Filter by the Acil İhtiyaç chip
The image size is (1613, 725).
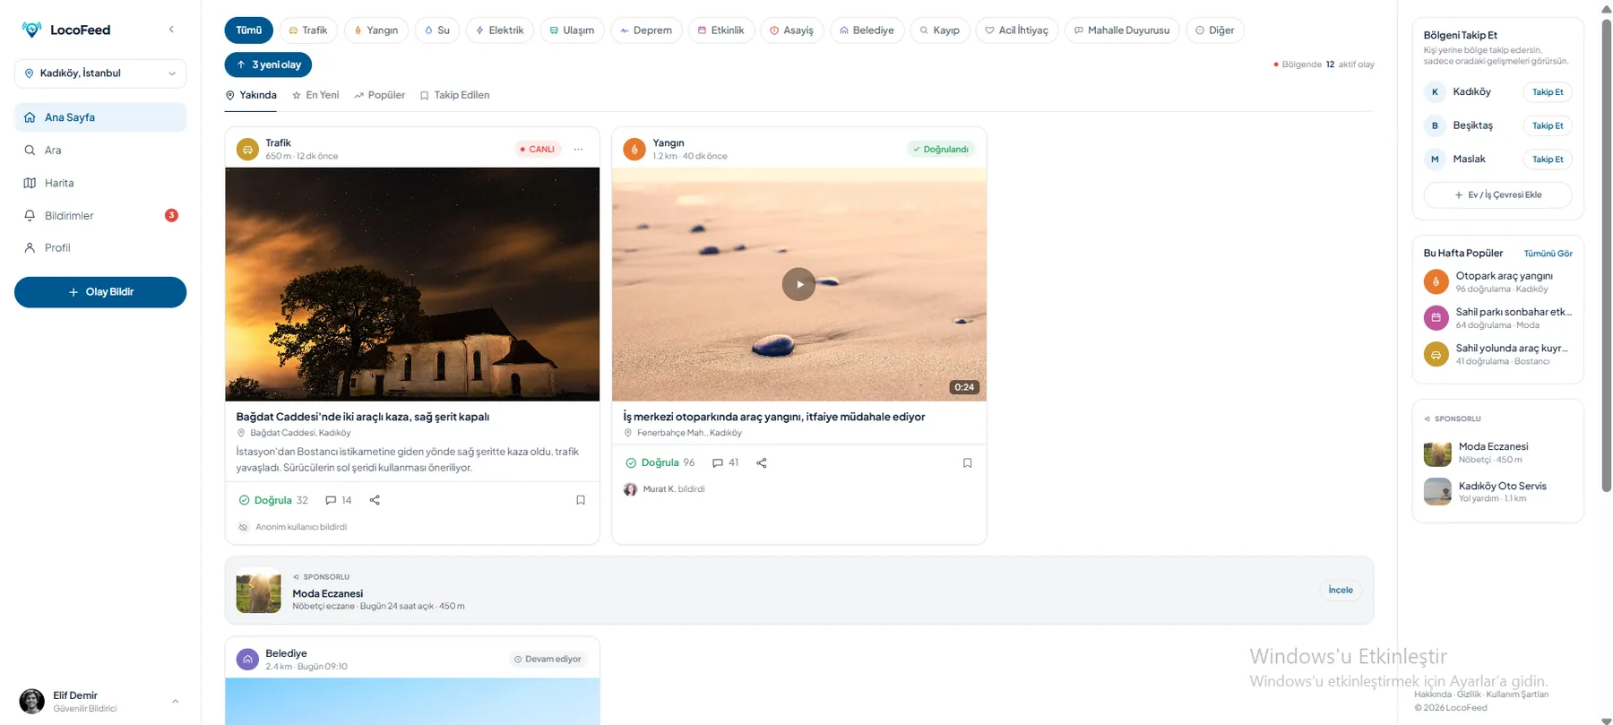[1016, 30]
